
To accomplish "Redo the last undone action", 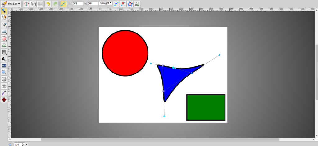I will (x=55, y=4).
